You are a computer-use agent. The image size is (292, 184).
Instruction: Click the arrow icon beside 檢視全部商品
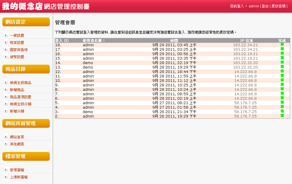pos(6,83)
